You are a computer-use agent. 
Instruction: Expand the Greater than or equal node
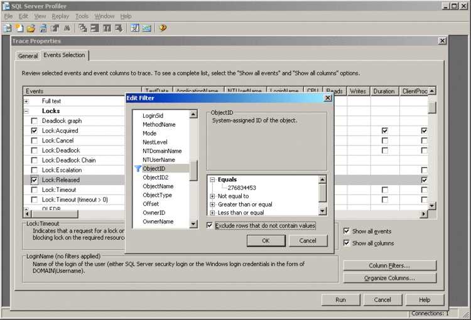coord(212,205)
